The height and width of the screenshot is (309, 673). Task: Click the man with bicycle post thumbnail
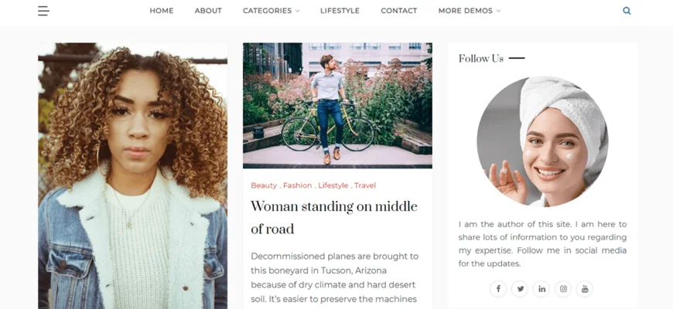click(337, 105)
